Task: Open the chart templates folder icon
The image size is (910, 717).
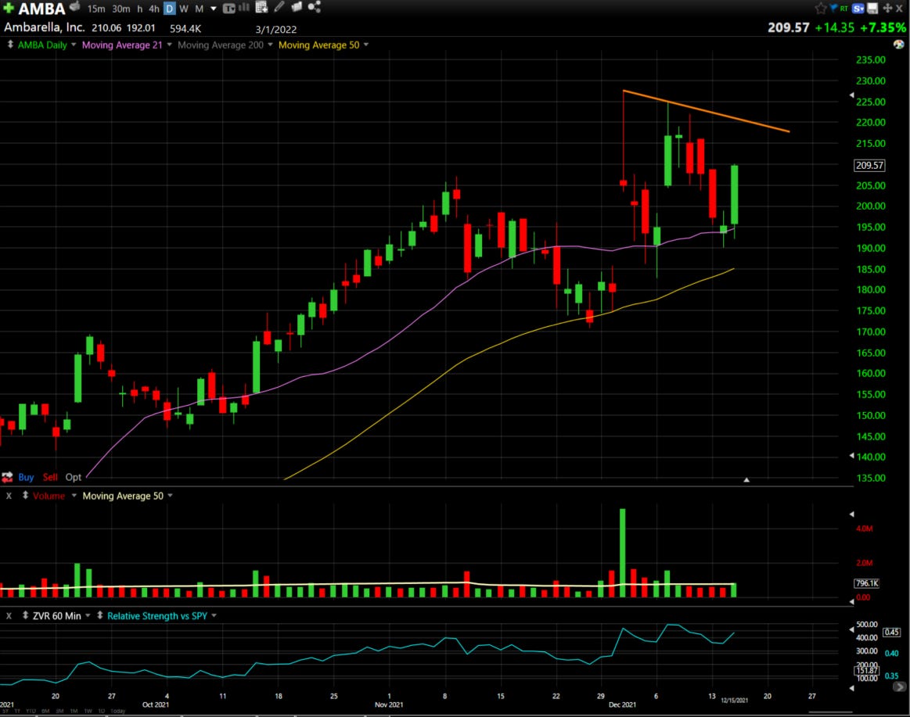Action: pos(297,7)
